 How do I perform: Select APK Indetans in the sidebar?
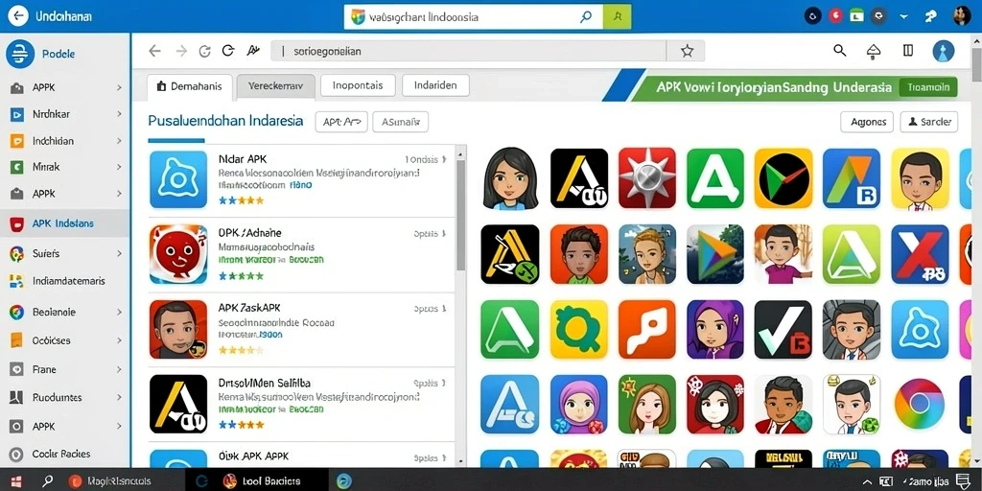point(64,223)
